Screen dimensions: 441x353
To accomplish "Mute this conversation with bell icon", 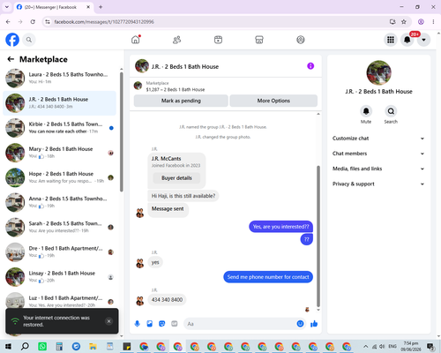I will point(366,111).
